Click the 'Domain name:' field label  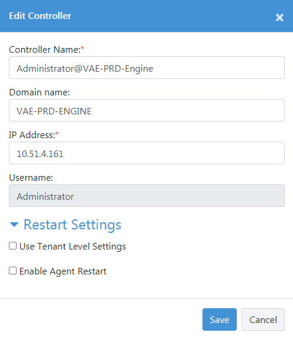point(40,92)
